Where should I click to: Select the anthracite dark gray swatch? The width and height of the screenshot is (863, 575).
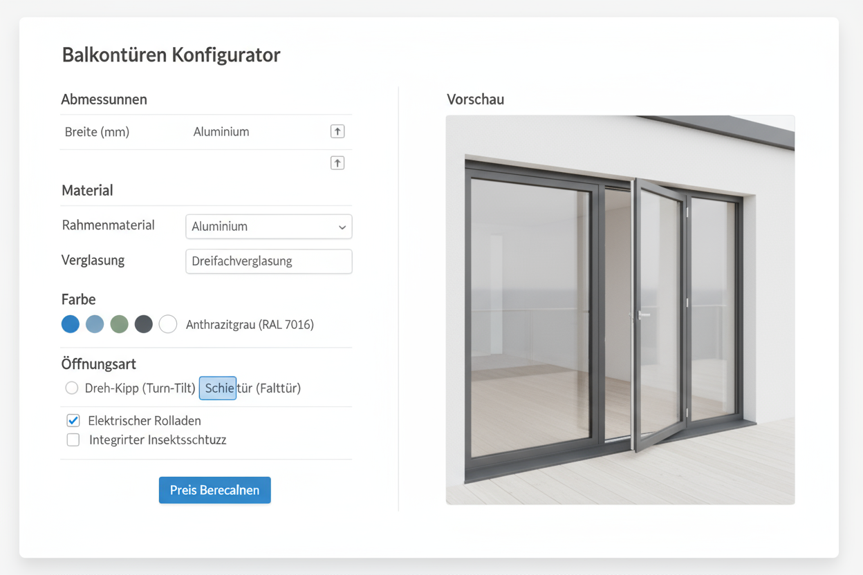pos(144,323)
